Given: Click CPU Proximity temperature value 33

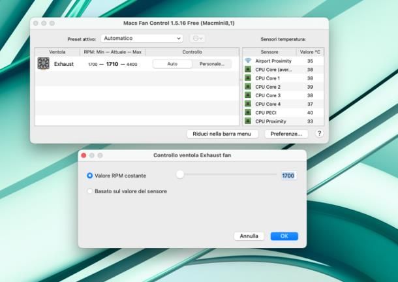Looking at the screenshot, I should pyautogui.click(x=310, y=121).
